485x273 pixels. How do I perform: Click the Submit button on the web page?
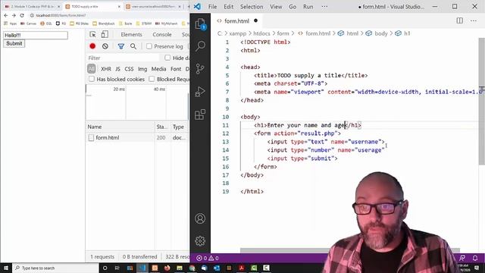(14, 44)
